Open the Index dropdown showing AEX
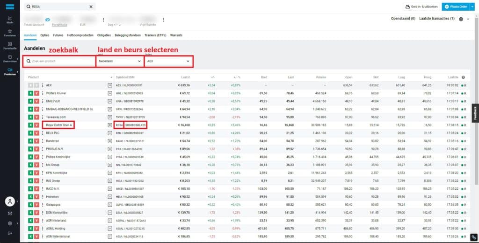The image size is (479, 243). click(168, 61)
